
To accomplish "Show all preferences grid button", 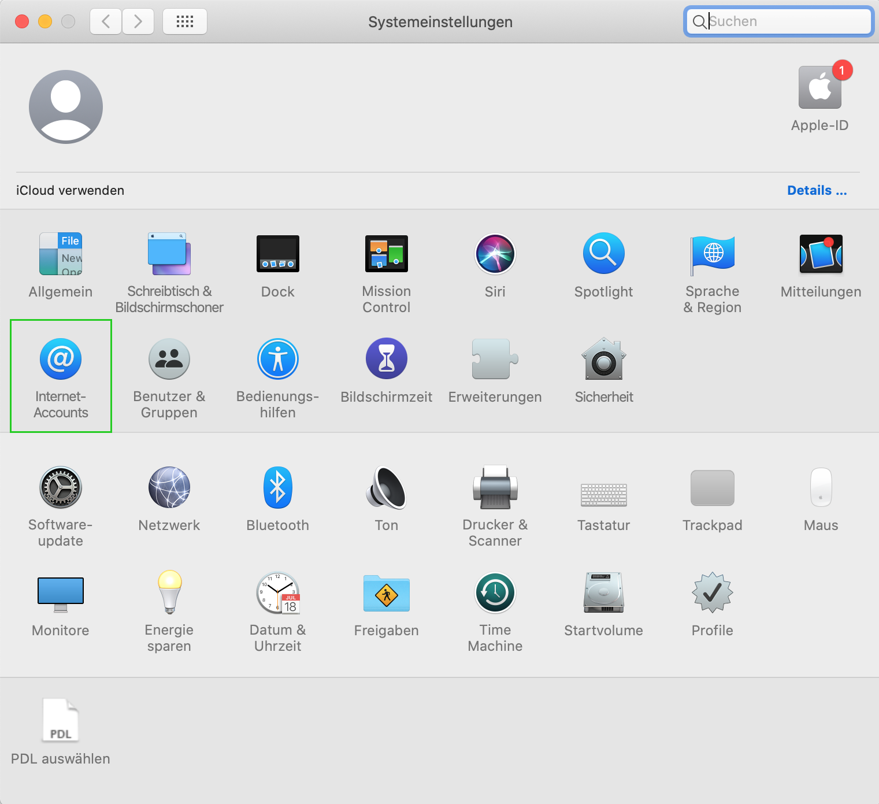I will point(185,21).
